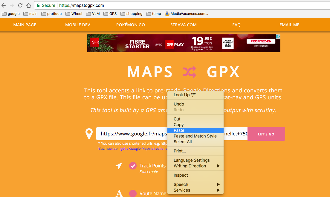Select Paste in the context menu

coord(195,130)
